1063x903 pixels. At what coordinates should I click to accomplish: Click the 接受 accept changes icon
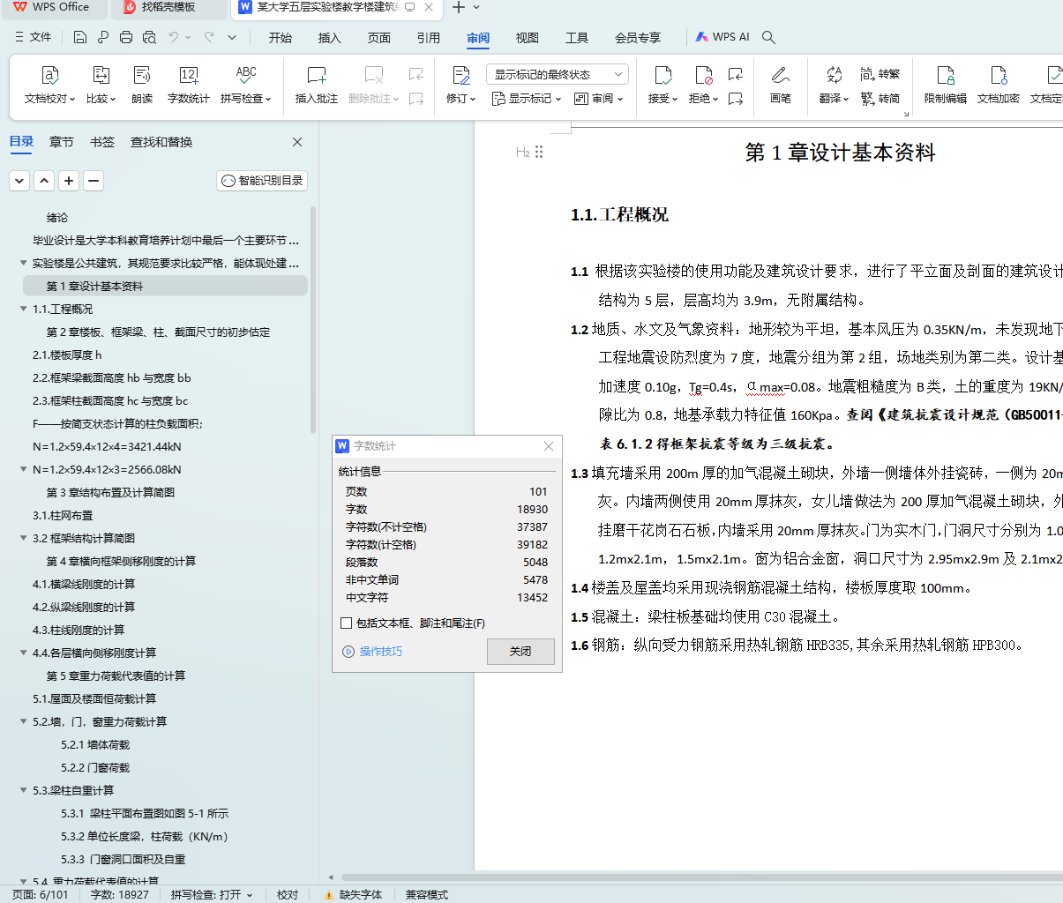coord(663,76)
